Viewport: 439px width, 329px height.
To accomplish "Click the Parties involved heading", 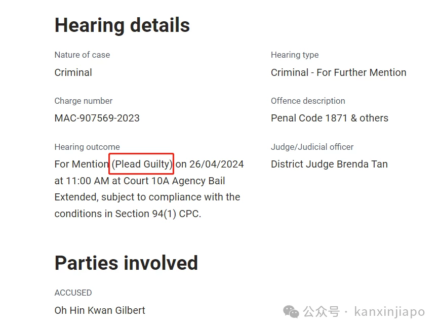I will coord(126,263).
